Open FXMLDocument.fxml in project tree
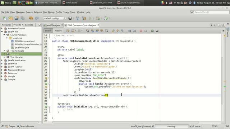230x129 pixels. 25,41
